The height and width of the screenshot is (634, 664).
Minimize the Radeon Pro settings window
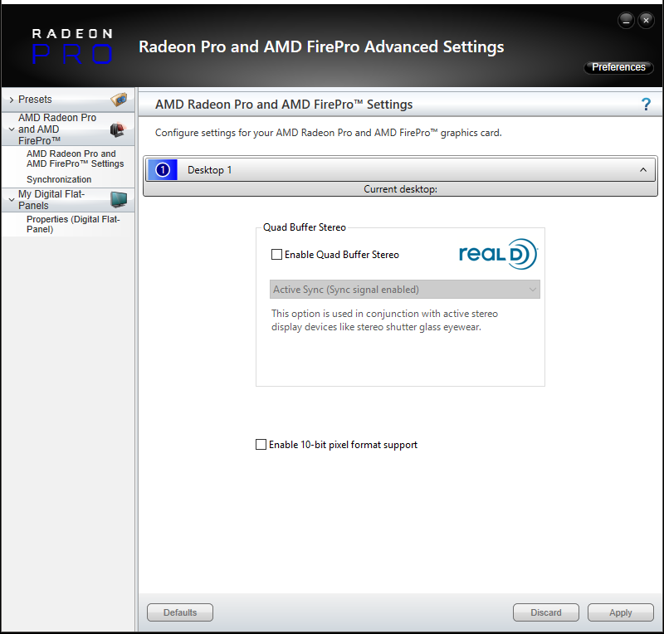click(626, 20)
